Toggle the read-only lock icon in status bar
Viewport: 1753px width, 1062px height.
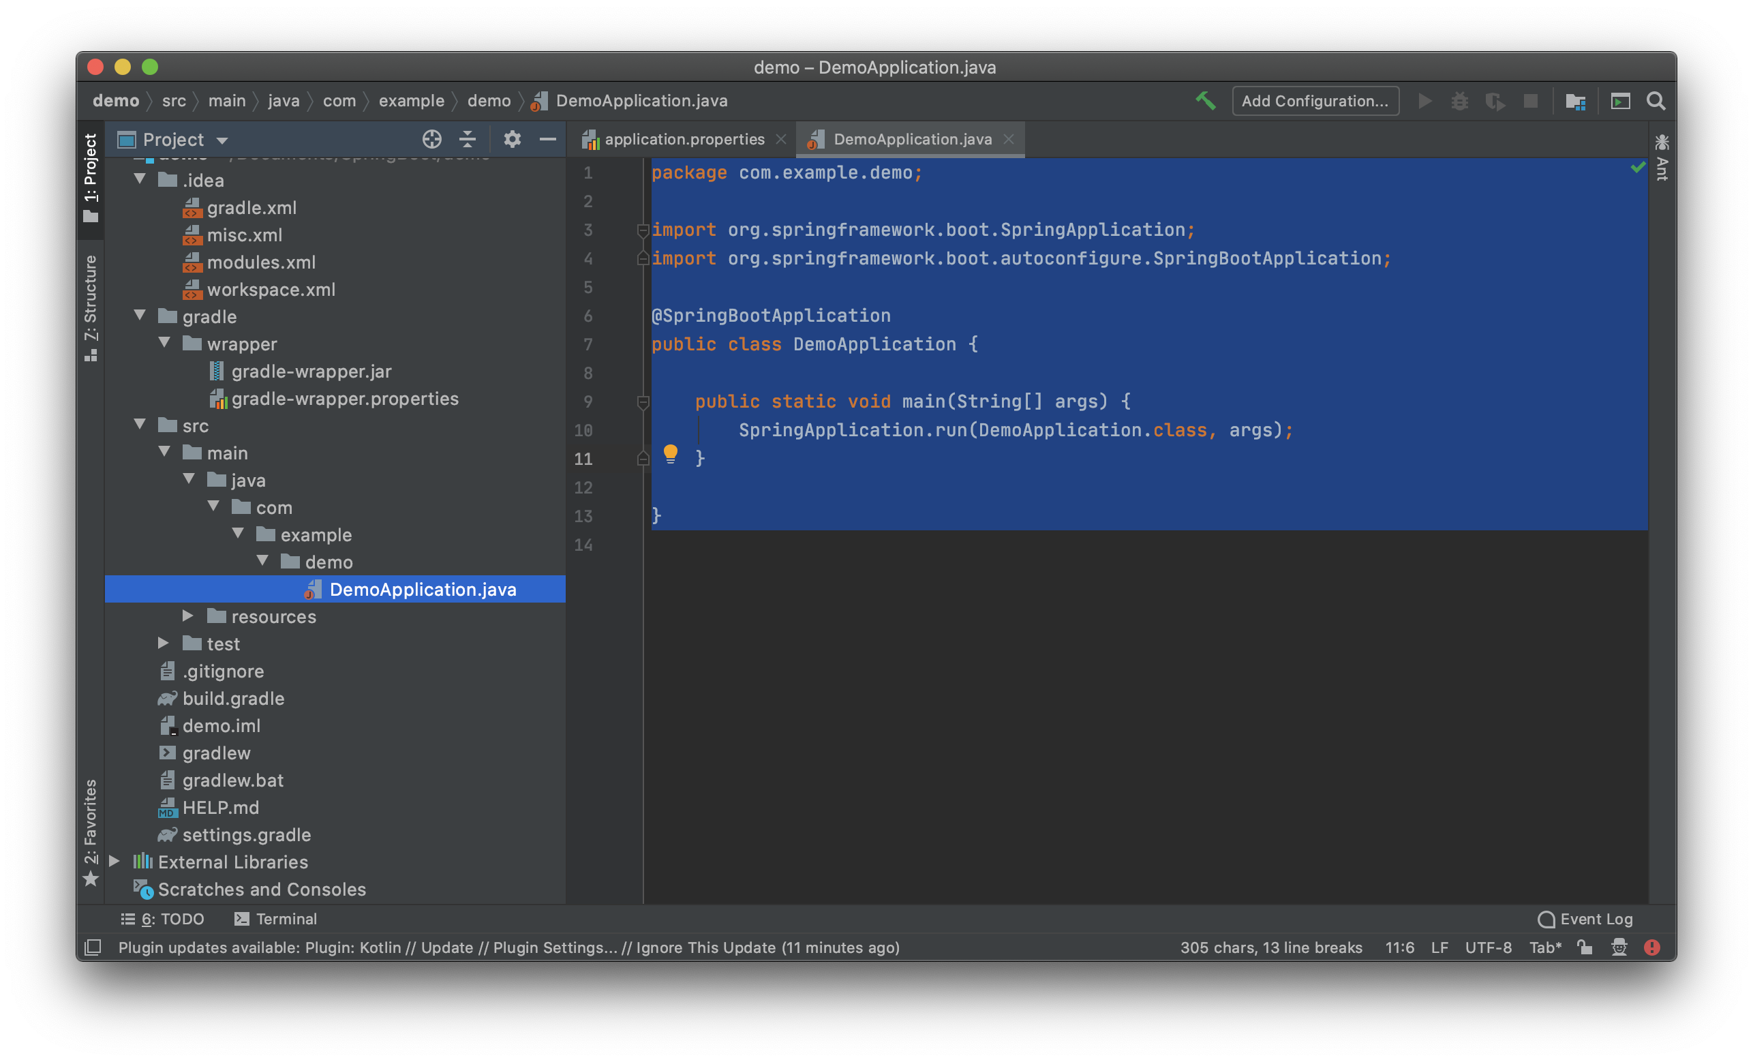tap(1585, 947)
